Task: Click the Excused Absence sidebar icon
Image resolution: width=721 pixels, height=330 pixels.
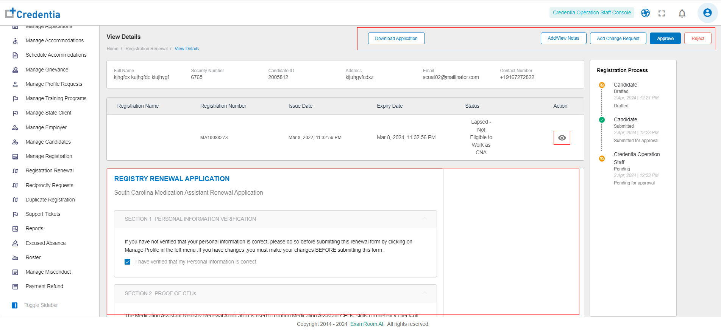Action: pyautogui.click(x=15, y=243)
